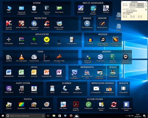Open OUTLOOK icon
This screenshot has height=118, width=148.
[34, 72]
